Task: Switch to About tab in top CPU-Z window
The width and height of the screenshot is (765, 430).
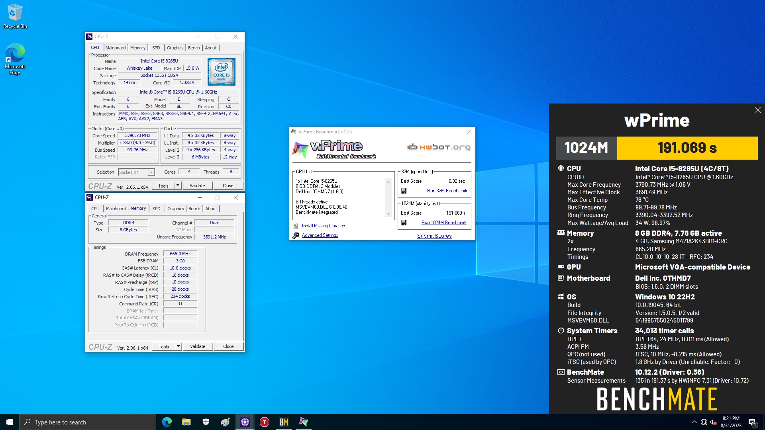Action: [211, 48]
